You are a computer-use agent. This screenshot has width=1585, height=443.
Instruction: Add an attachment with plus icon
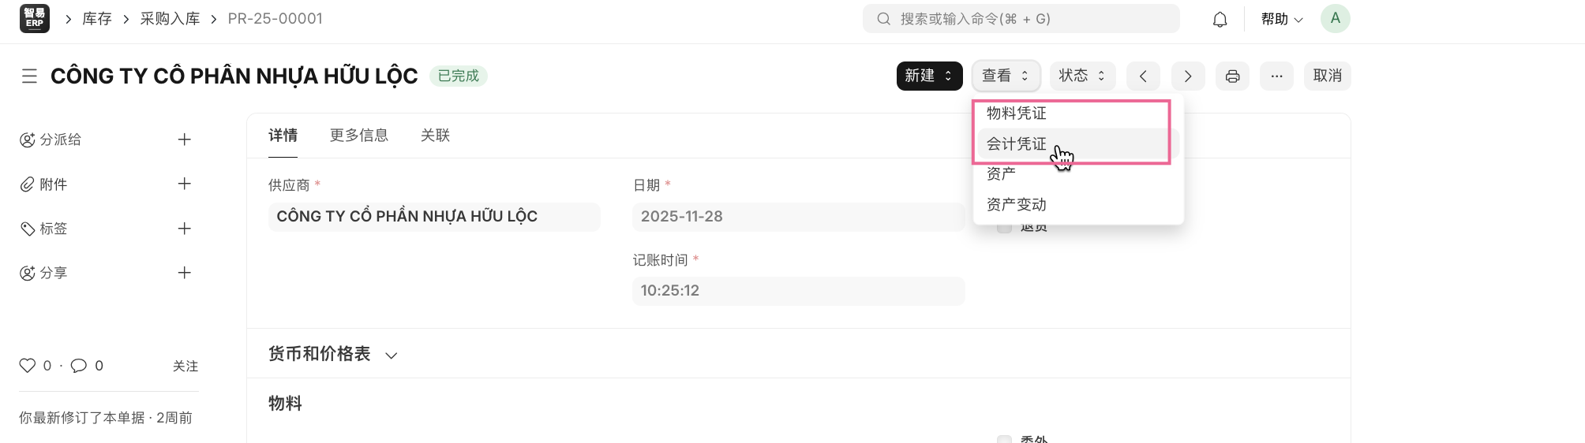click(x=185, y=184)
